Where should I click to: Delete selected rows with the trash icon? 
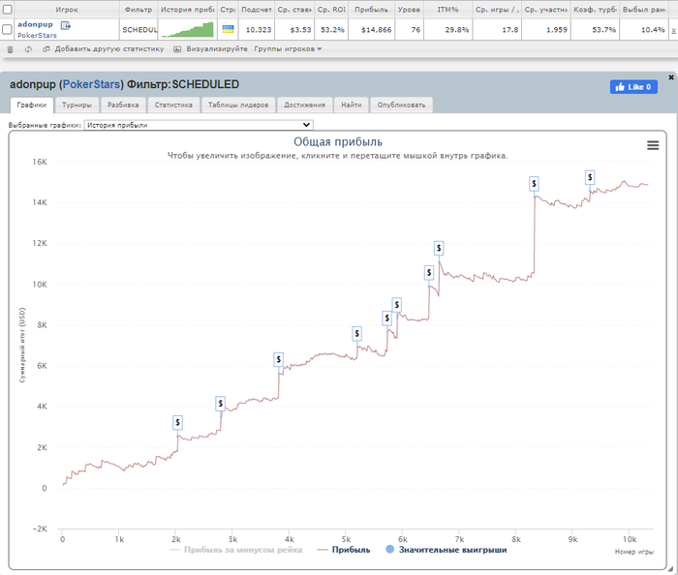11,49
